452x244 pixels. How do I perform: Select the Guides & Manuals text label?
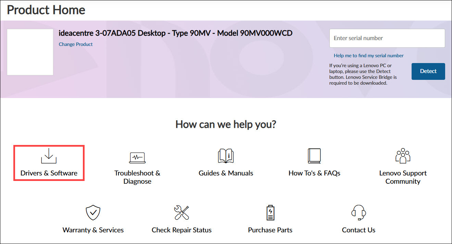[x=226, y=173]
